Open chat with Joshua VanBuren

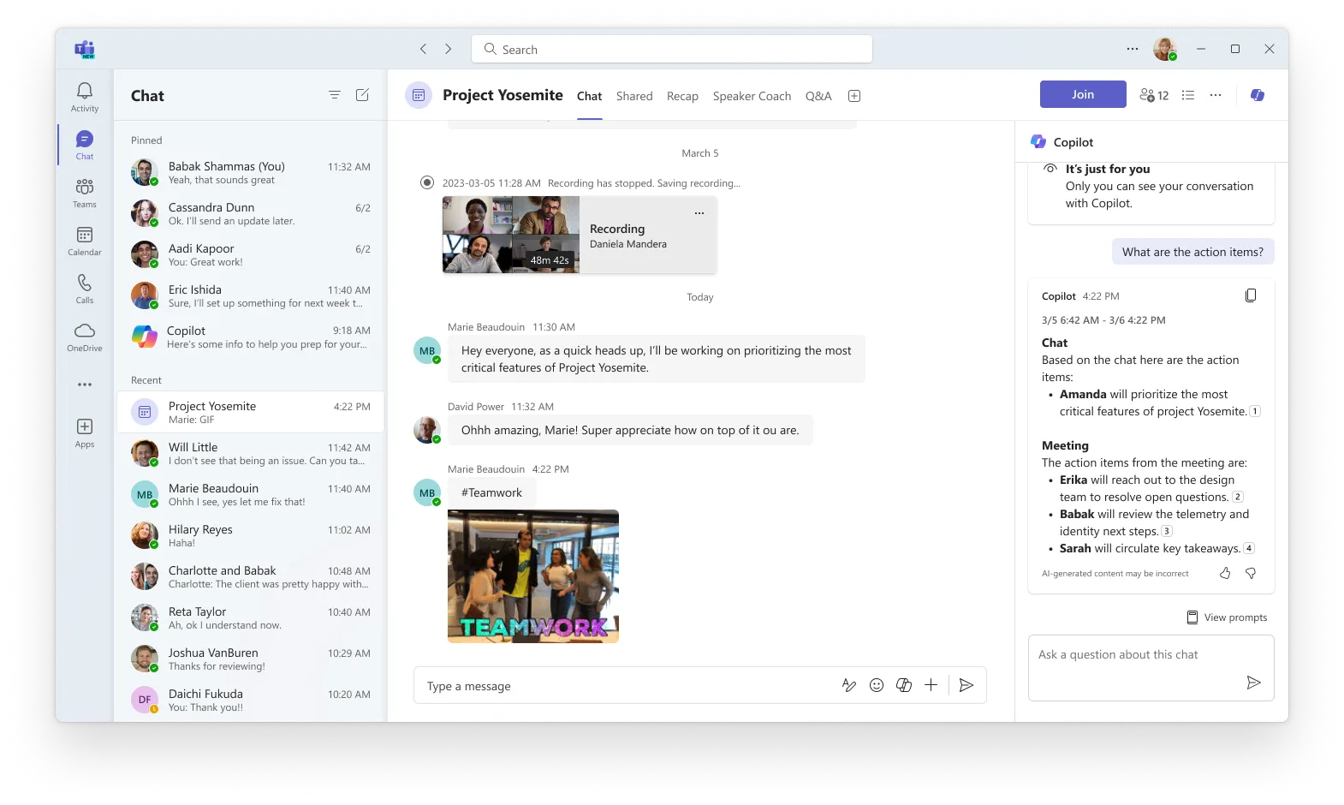[251, 659]
